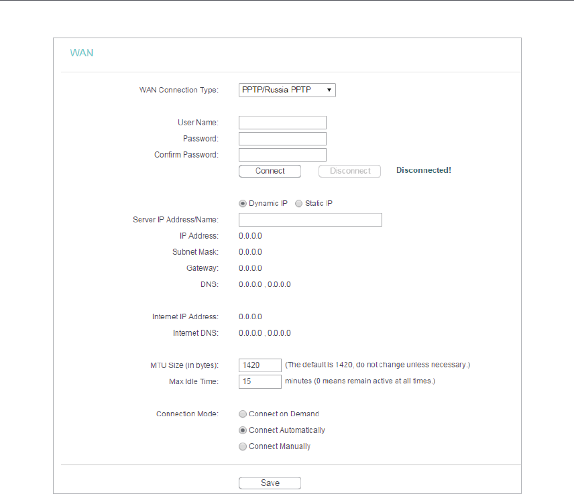Focus the Password input field

tap(282, 139)
